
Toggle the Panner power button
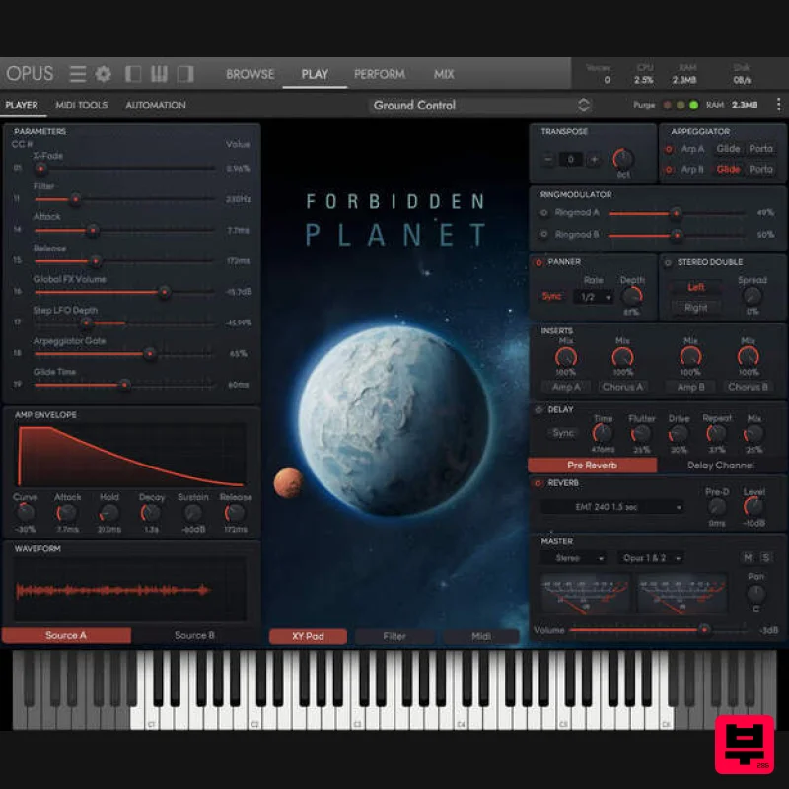[538, 262]
